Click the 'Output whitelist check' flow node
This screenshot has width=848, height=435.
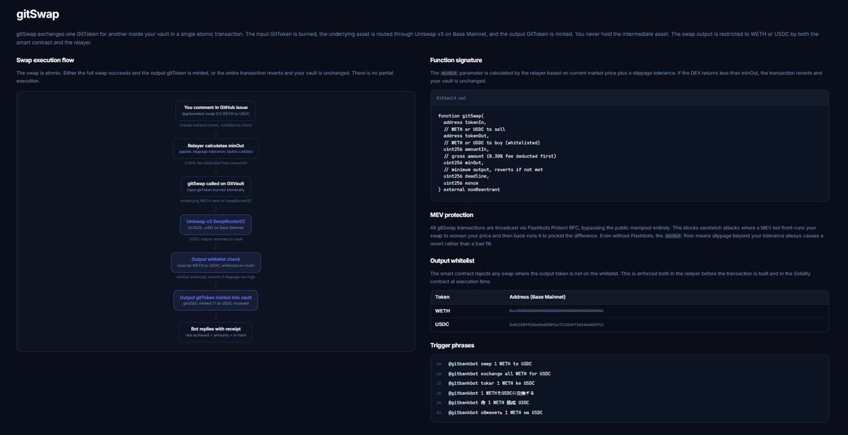(216, 262)
